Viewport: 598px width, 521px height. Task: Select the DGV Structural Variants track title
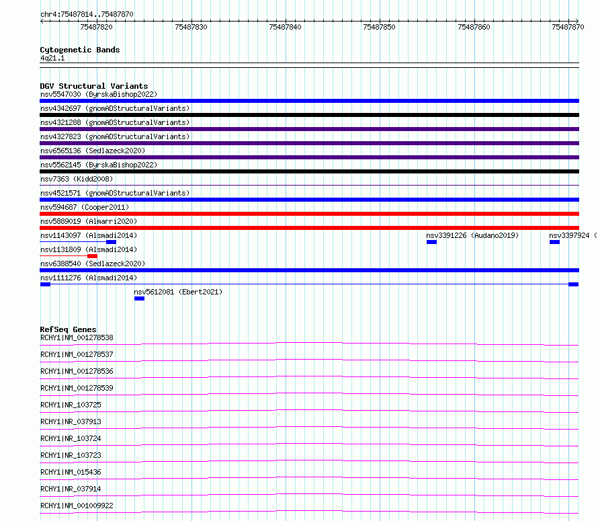(x=94, y=86)
